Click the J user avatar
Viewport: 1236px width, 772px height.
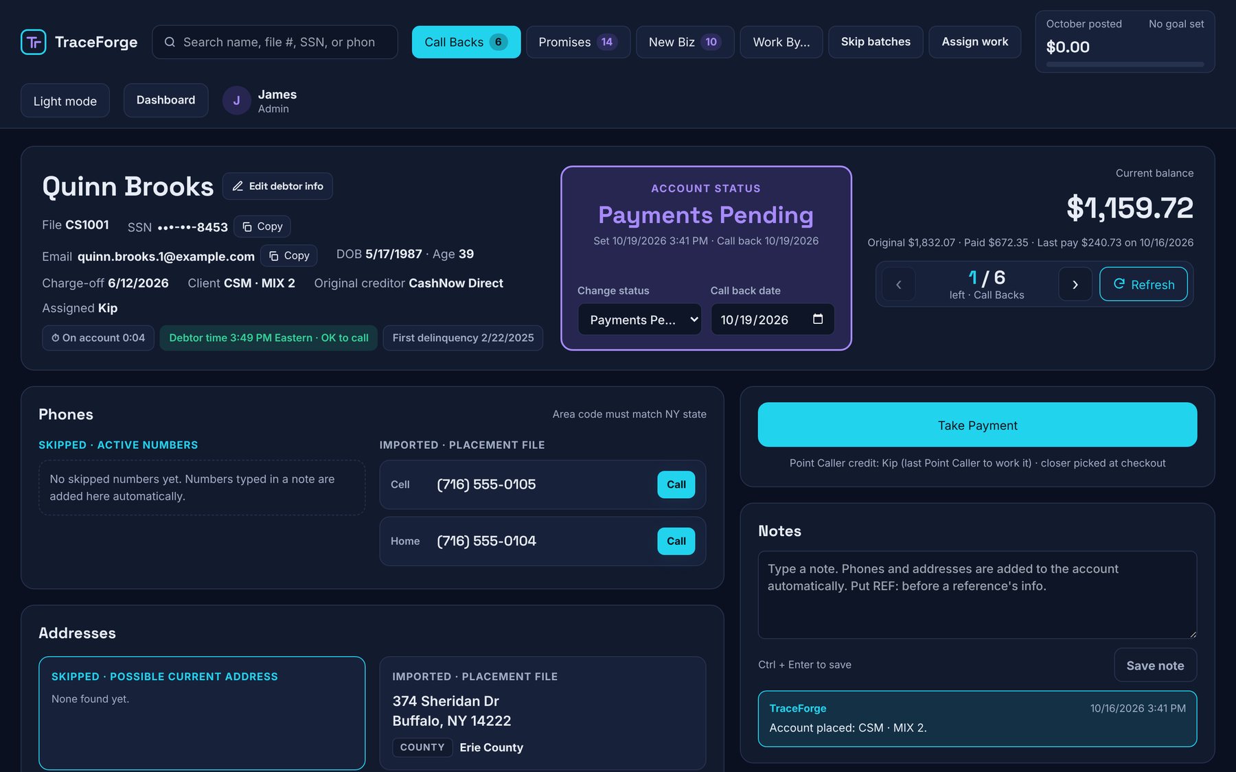tap(236, 100)
